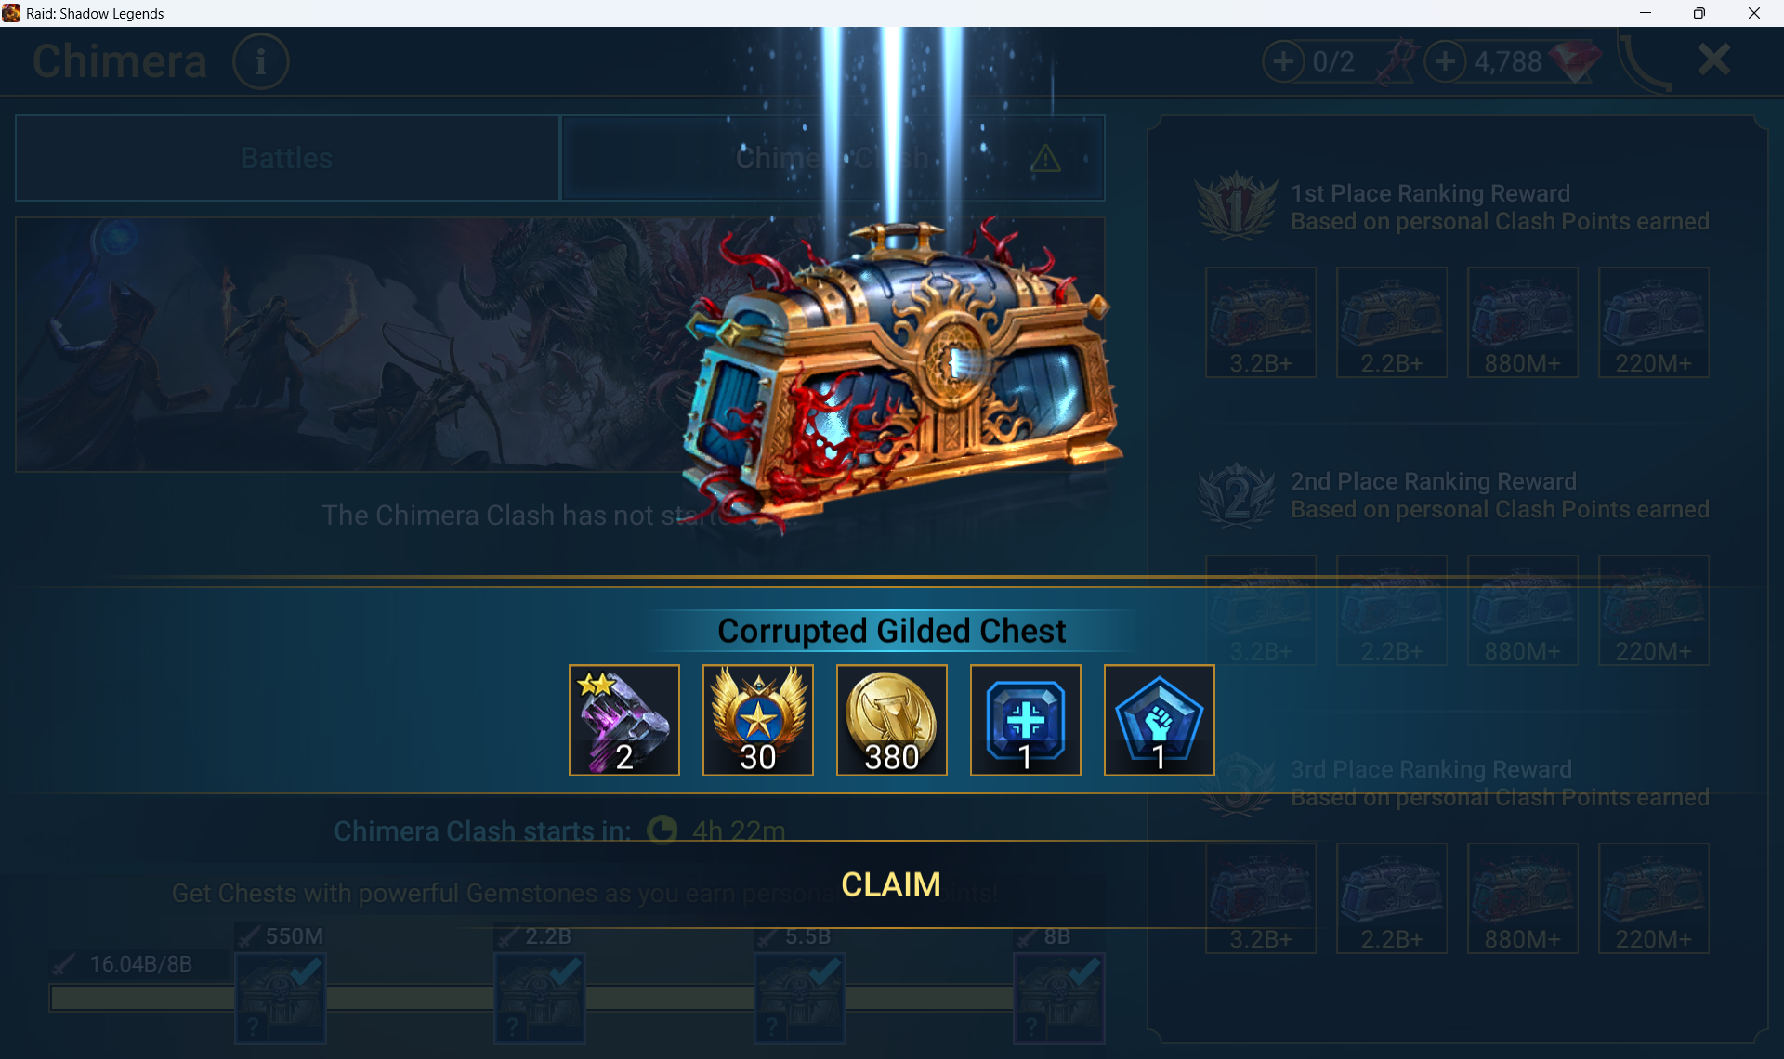Open the 8B milestone chest
The image size is (1784, 1059).
[1059, 999]
